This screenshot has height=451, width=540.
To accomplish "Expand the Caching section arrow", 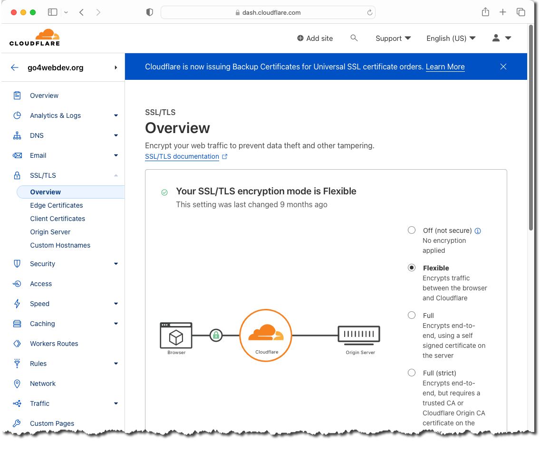I will (116, 324).
